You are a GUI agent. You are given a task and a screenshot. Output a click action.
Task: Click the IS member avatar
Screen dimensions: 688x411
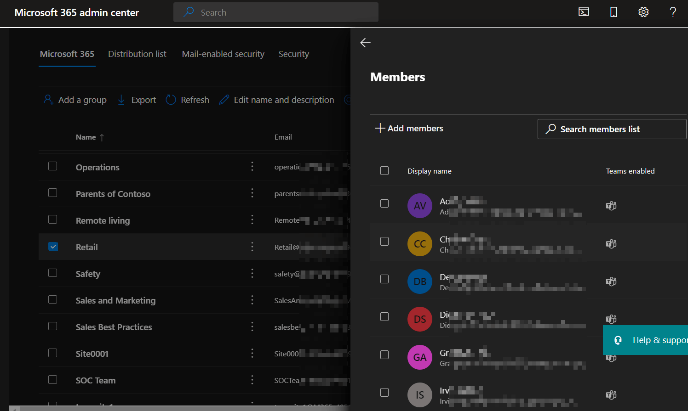[x=420, y=395]
